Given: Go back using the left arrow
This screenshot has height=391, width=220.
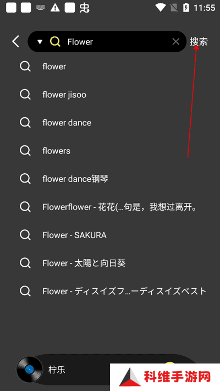Looking at the screenshot, I should pyautogui.click(x=16, y=41).
